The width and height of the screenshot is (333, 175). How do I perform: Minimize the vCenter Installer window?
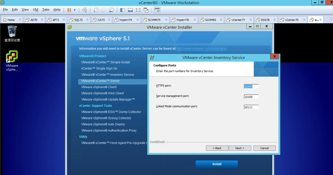coord(250,26)
